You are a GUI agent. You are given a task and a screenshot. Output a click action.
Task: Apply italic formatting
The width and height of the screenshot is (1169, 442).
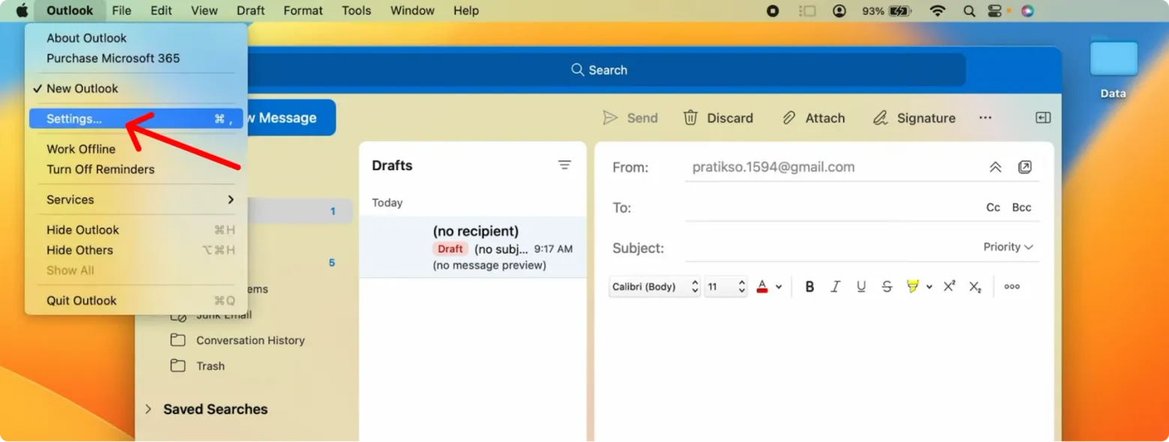(836, 287)
